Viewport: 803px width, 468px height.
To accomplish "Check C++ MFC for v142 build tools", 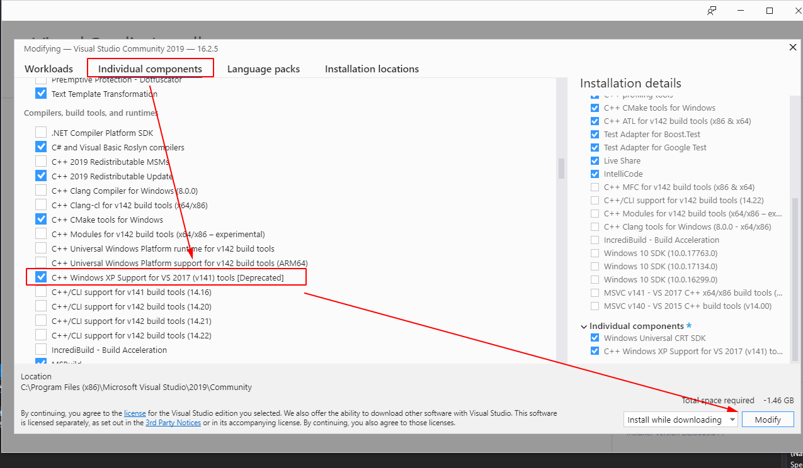I will click(x=595, y=187).
